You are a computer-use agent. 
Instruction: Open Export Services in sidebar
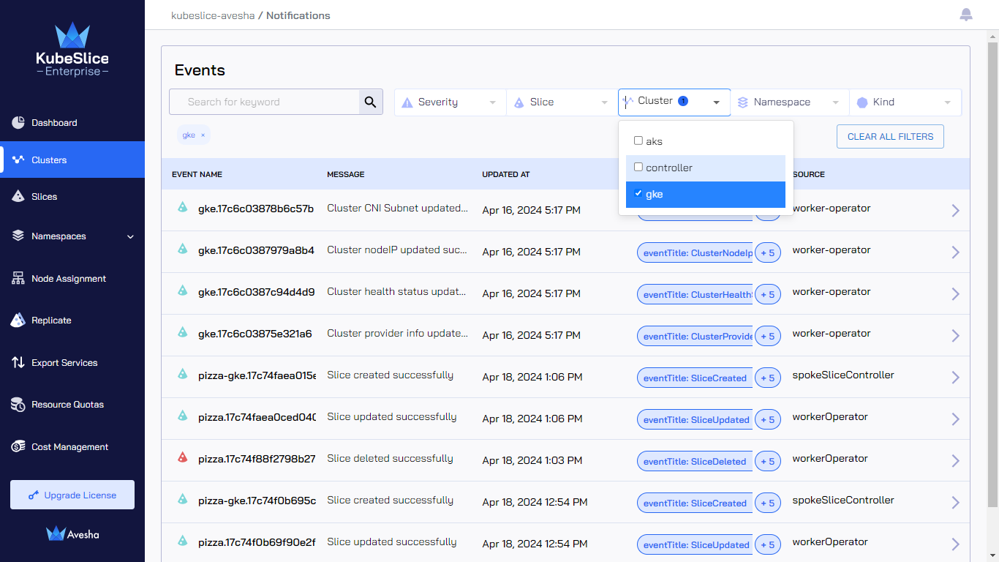coord(64,363)
